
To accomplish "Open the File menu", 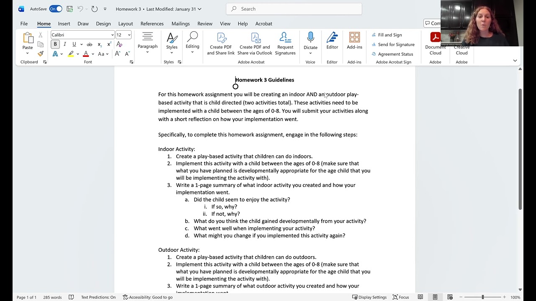I will (24, 24).
